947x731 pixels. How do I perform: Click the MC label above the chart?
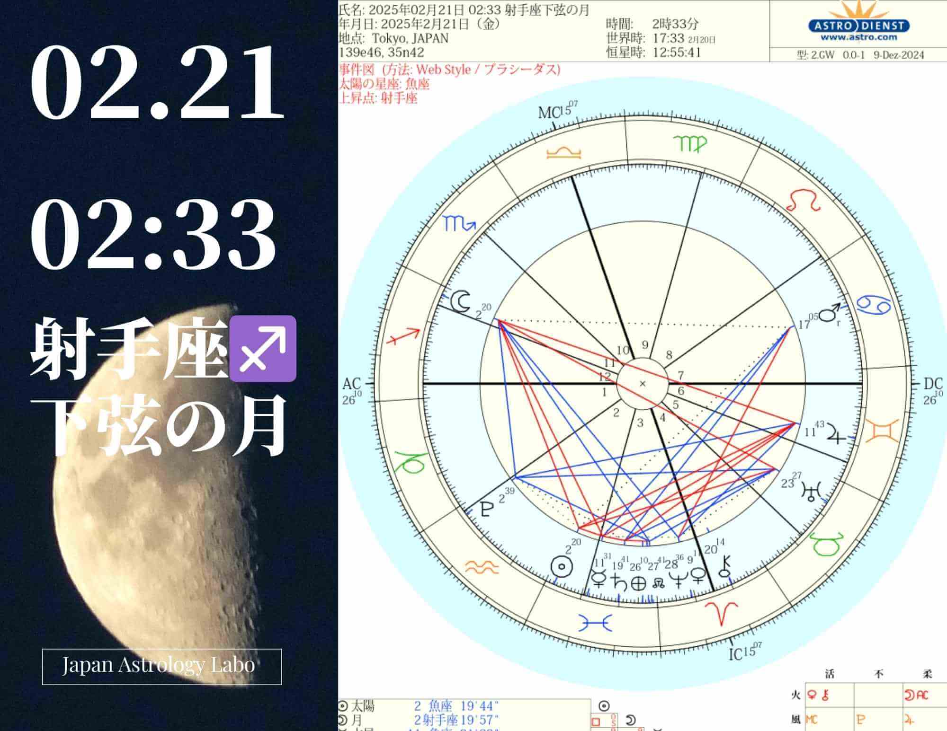[x=550, y=113]
